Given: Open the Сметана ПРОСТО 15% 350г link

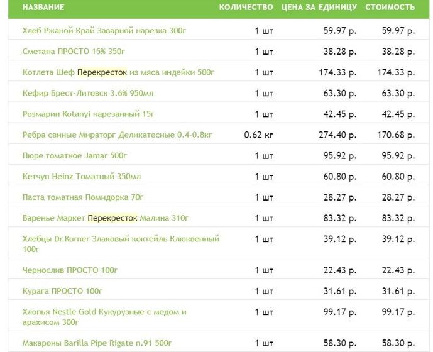Looking at the screenshot, I should click(74, 52).
